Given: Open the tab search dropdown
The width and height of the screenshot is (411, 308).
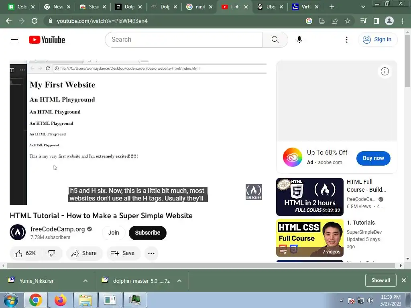Looking at the screenshot, I should [363, 7].
